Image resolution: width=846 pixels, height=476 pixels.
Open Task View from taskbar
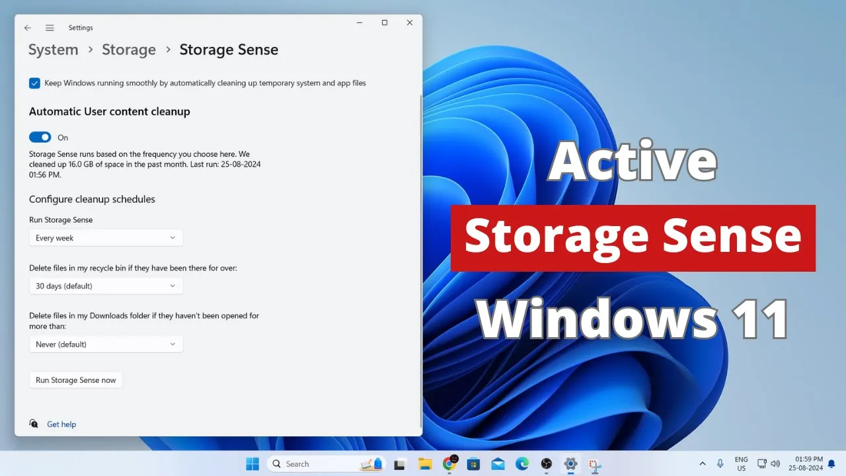(x=399, y=464)
